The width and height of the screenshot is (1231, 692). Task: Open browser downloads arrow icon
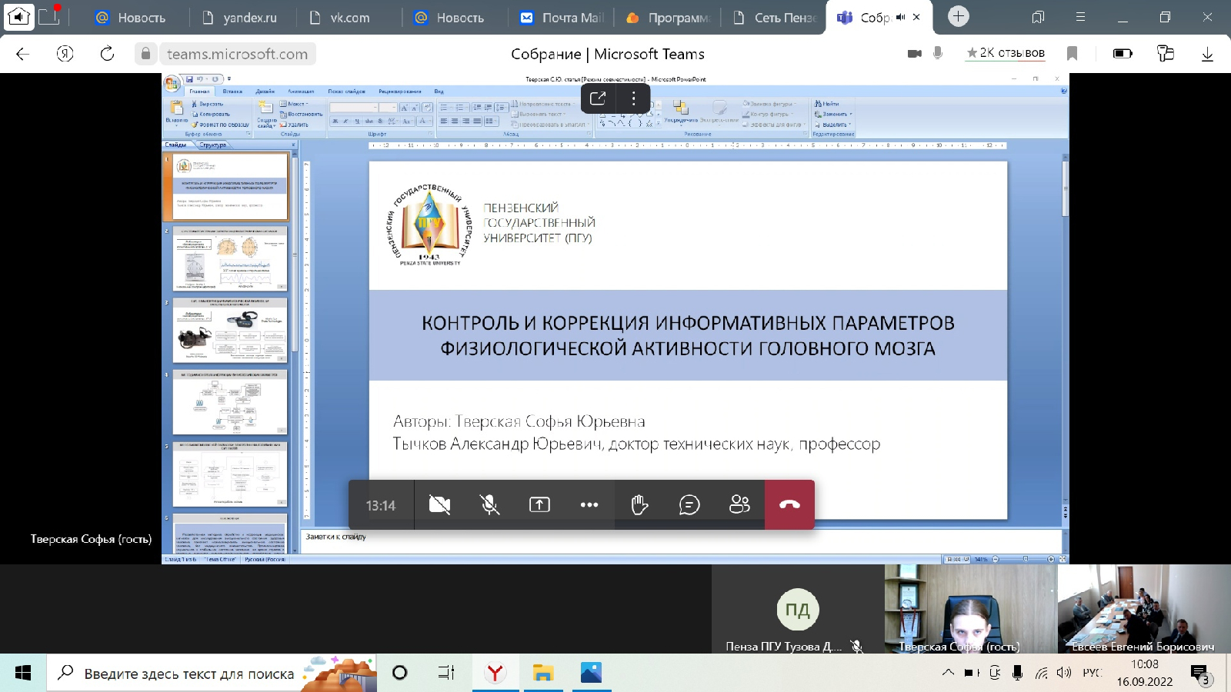click(1207, 54)
